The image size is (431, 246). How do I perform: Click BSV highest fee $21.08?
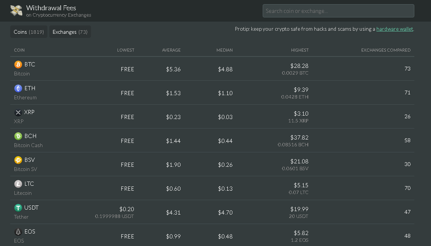click(299, 161)
